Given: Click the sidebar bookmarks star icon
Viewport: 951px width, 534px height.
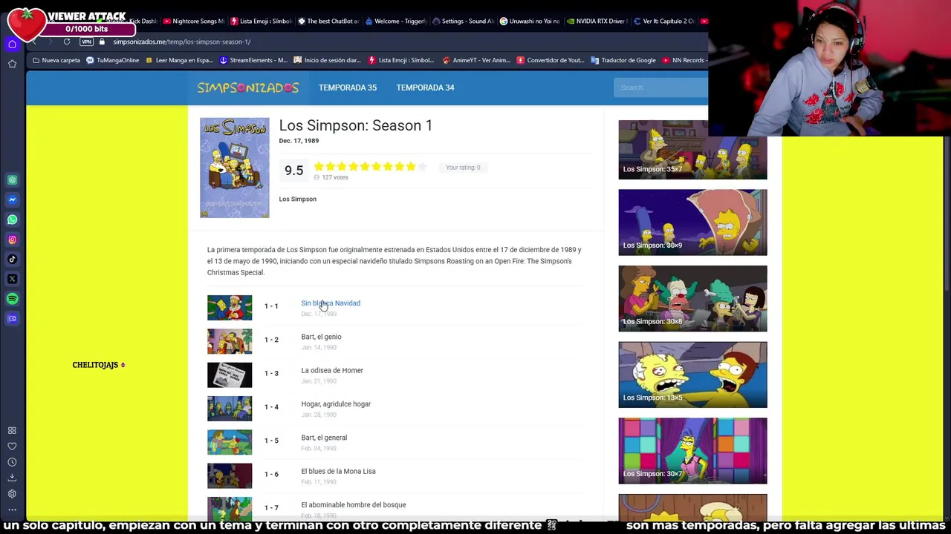Looking at the screenshot, I should [x=12, y=64].
